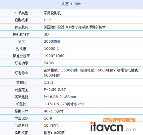Select the f=16.88-21.88mm focal length value
The image size is (143, 135).
click(x=60, y=97)
